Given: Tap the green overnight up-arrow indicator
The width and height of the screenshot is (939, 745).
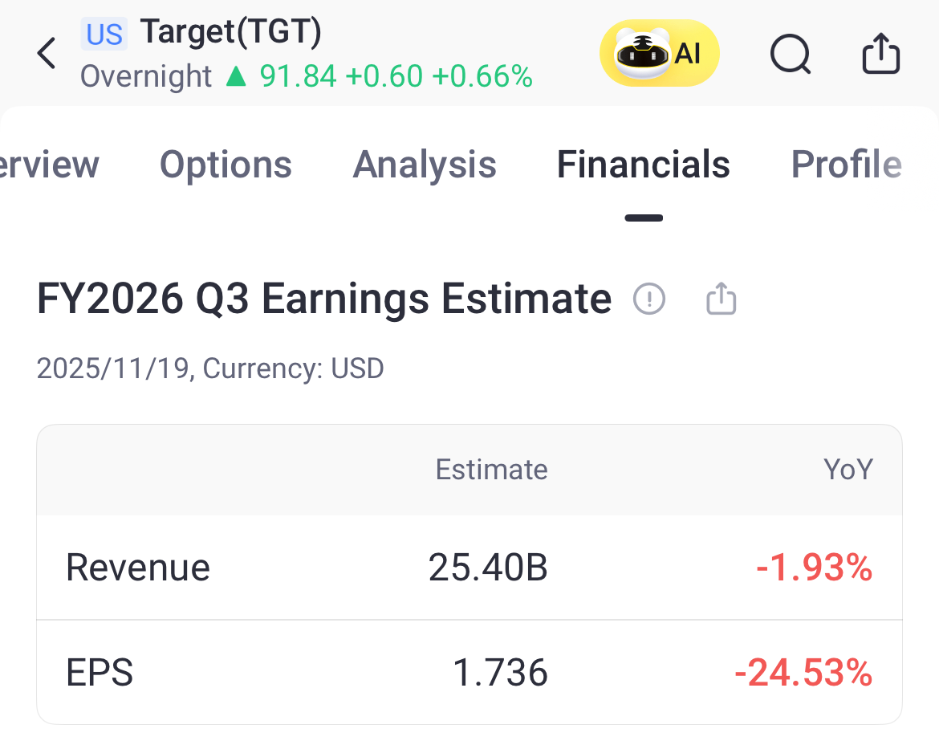Looking at the screenshot, I should click(x=235, y=77).
